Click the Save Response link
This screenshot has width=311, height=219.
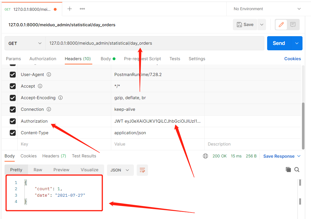tap(279, 156)
